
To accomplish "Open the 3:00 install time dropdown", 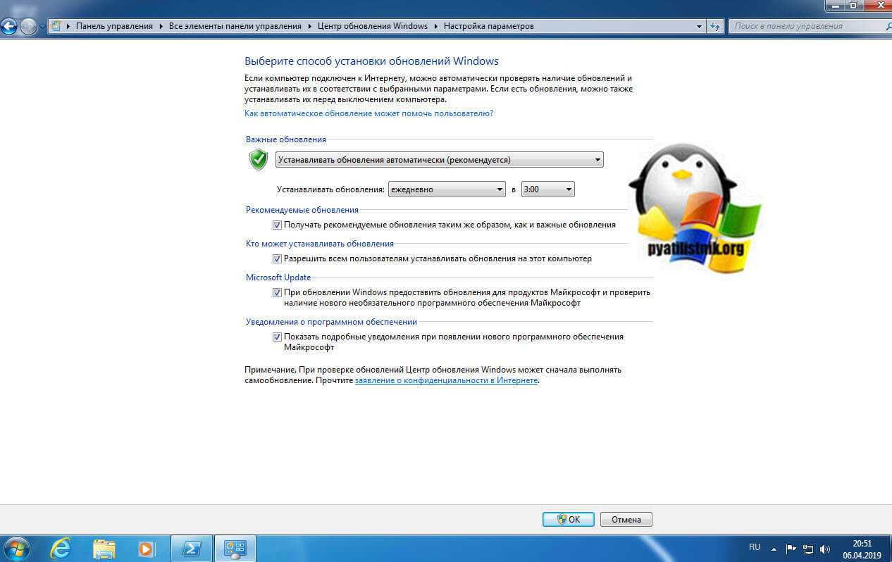I will tap(547, 189).
